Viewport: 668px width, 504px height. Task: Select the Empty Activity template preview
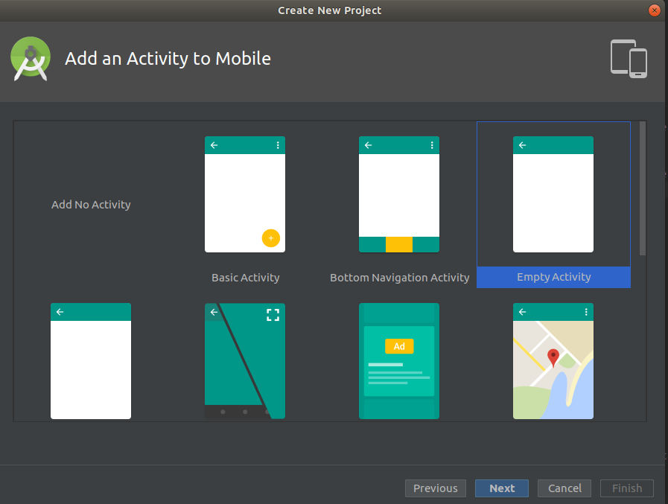coord(553,194)
